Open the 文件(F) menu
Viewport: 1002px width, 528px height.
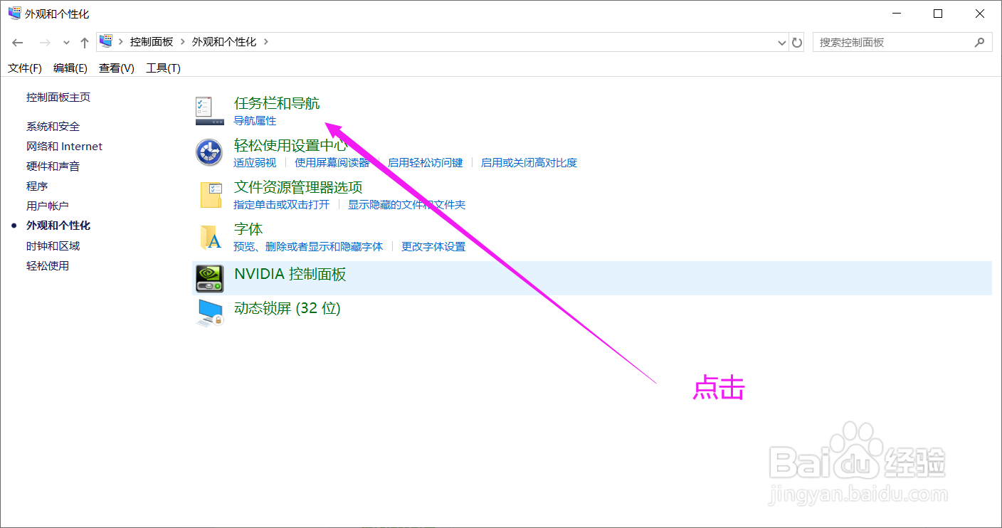coord(25,68)
